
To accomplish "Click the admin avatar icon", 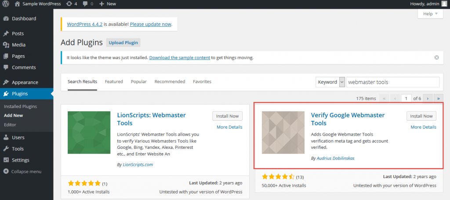I will (444, 4).
